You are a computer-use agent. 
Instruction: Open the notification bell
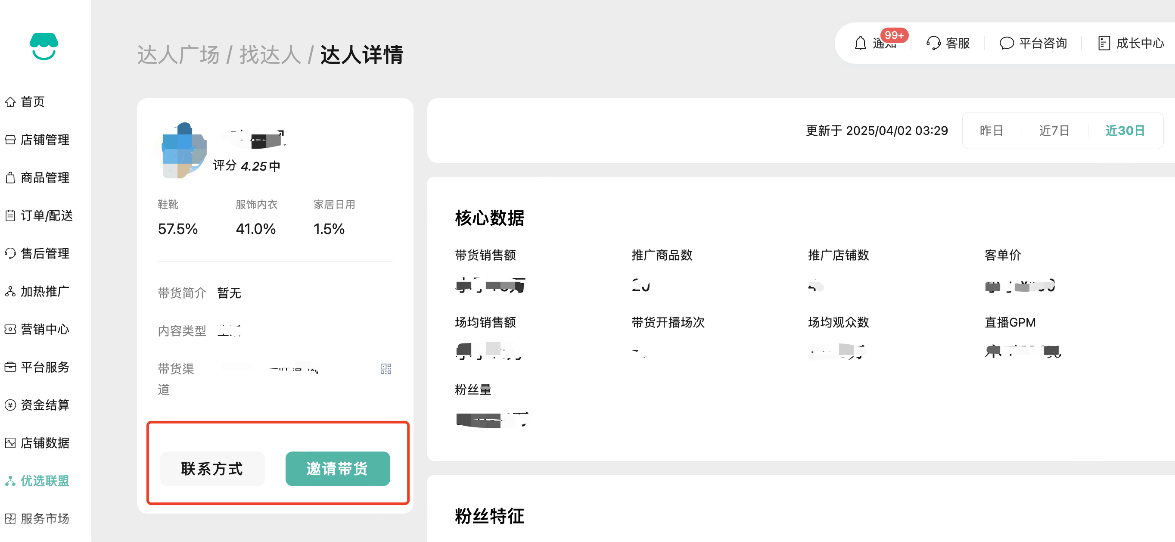pos(860,44)
